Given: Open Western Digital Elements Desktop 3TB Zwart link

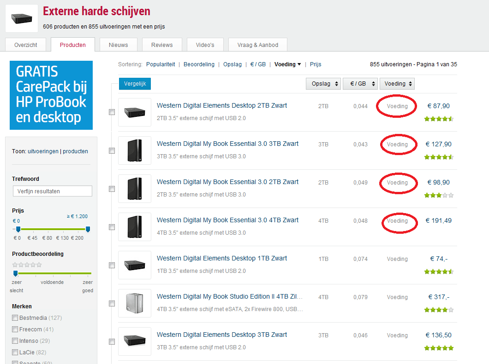Looking at the screenshot, I should pos(222,335).
